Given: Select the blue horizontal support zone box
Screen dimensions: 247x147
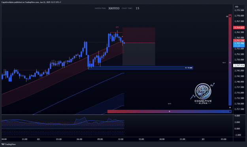Looking at the screenshot, I should click(x=141, y=68).
